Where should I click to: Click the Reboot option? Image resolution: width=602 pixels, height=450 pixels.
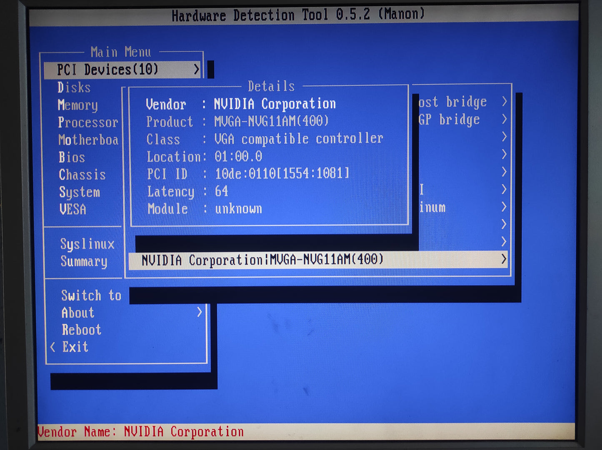82,330
